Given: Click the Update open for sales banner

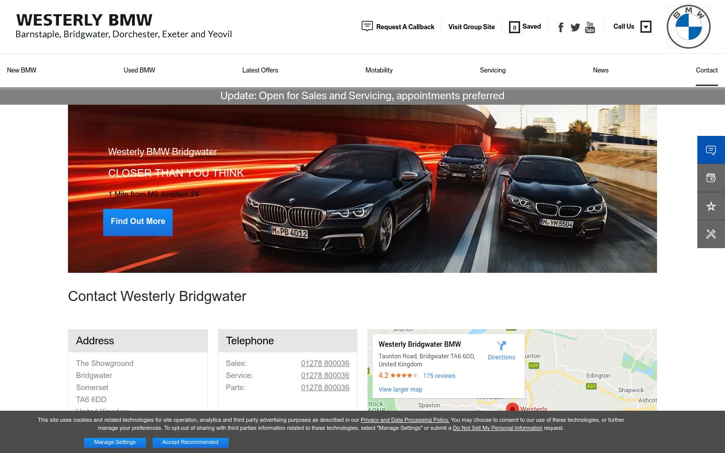Looking at the screenshot, I should pos(362,96).
